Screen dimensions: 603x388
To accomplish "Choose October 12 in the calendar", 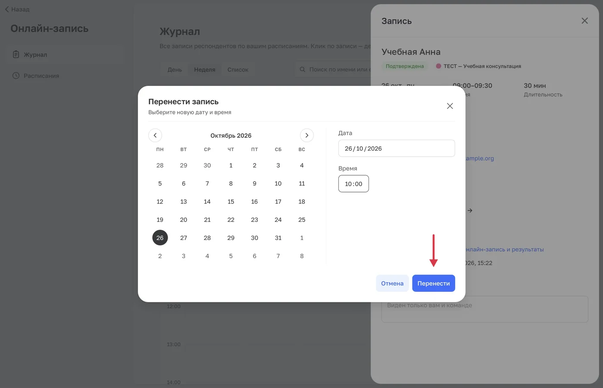I will point(160,202).
